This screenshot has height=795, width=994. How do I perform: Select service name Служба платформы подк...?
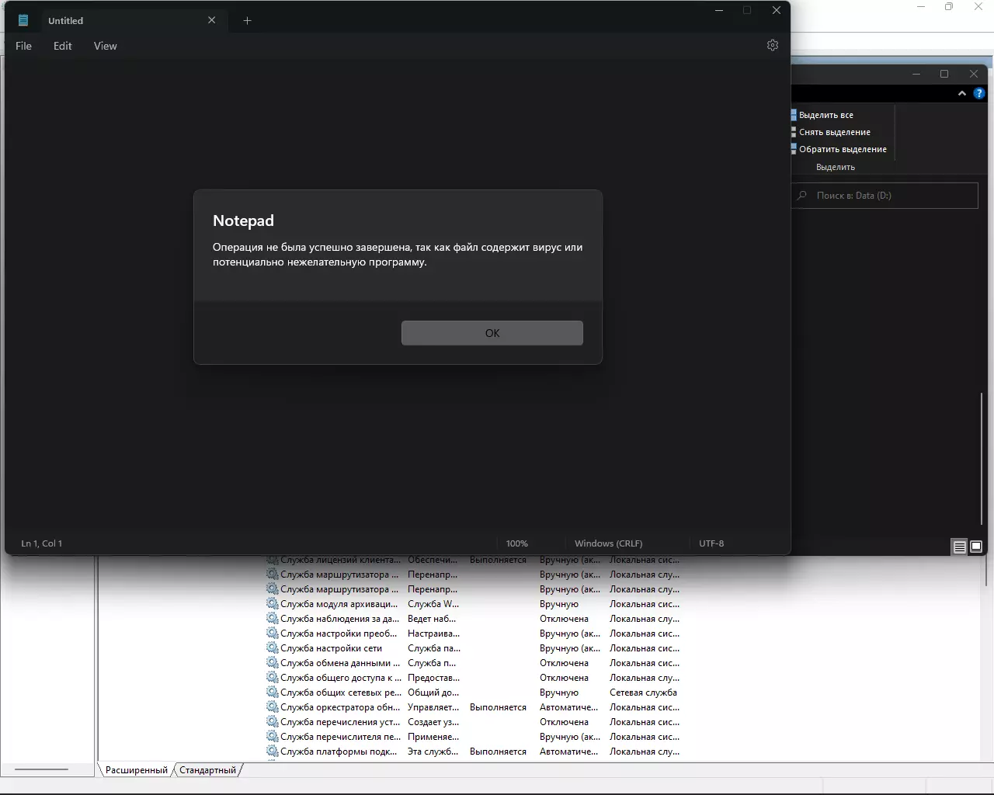(x=339, y=752)
